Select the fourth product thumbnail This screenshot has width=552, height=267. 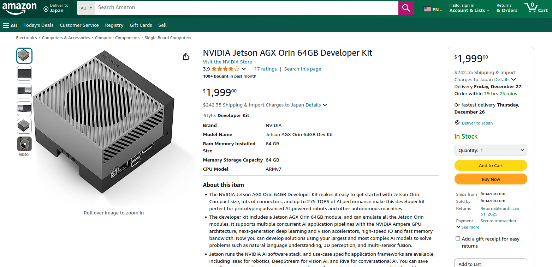[x=24, y=109]
